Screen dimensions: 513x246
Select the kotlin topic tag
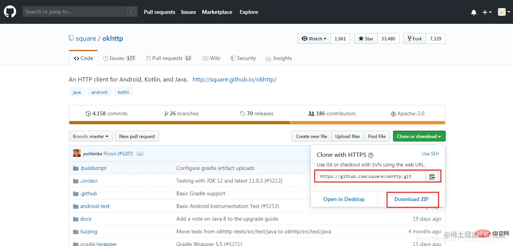point(123,92)
